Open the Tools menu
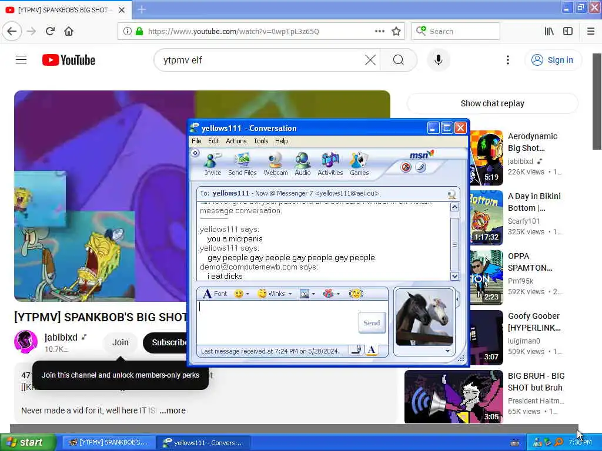The width and height of the screenshot is (602, 451). click(x=260, y=141)
